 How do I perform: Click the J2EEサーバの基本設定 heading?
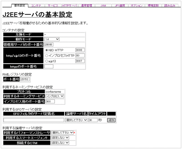[x=37, y=15]
